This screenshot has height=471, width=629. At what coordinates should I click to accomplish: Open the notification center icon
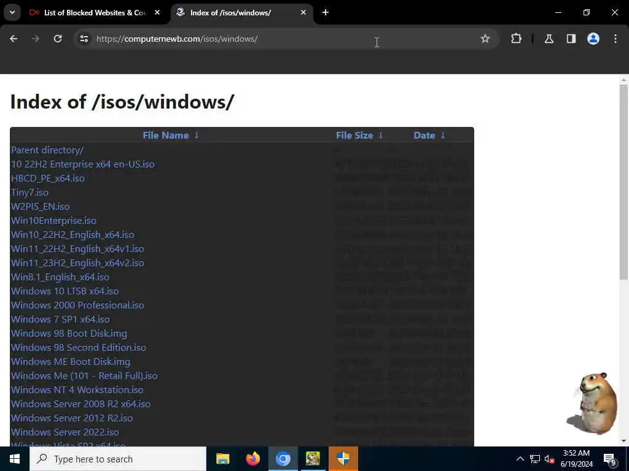pos(609,459)
